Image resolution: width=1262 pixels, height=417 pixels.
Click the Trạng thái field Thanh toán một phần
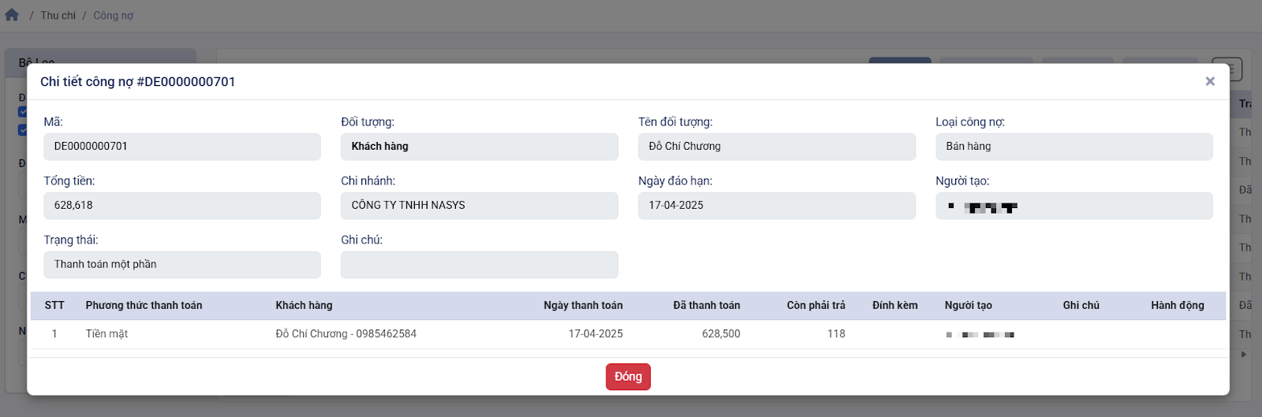click(x=182, y=265)
